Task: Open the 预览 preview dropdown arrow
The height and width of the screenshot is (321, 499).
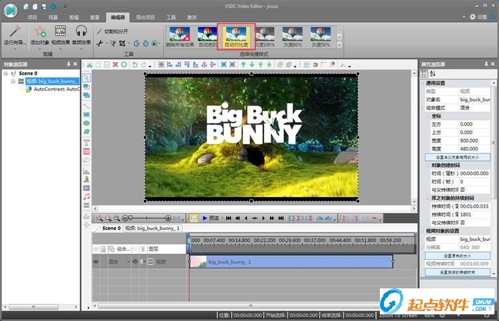Action: (x=222, y=218)
